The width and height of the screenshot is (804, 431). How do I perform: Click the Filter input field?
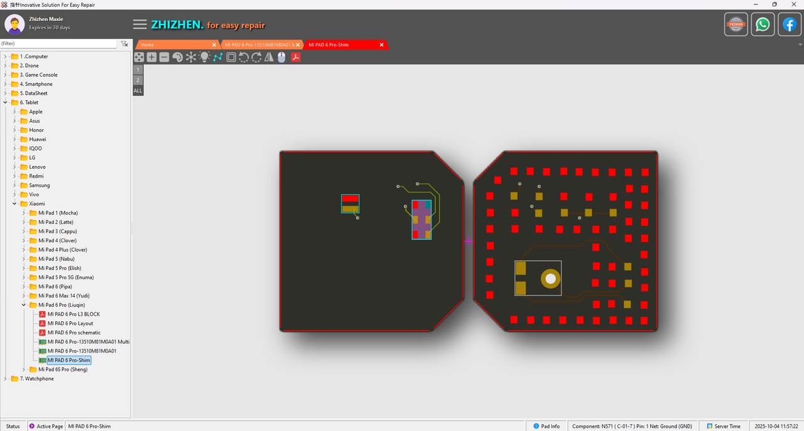coord(58,44)
